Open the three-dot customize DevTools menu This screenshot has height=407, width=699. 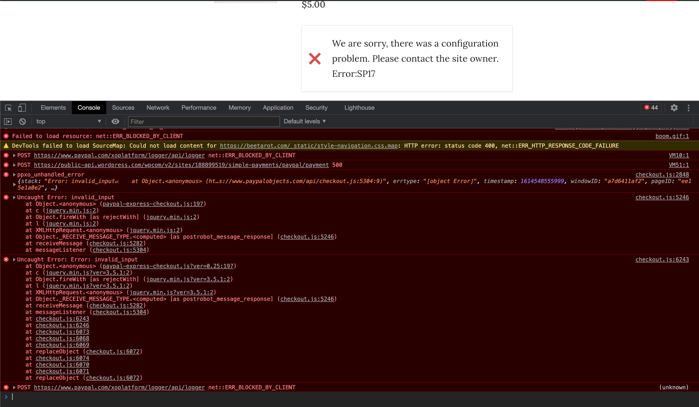[689, 108]
